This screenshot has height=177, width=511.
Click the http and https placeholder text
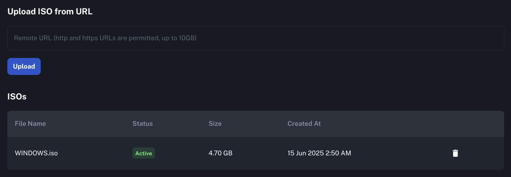point(105,38)
